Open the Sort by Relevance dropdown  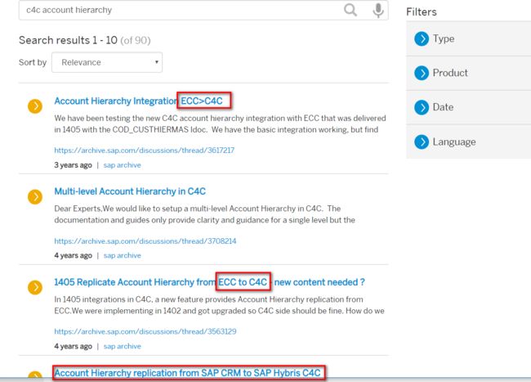tap(107, 62)
